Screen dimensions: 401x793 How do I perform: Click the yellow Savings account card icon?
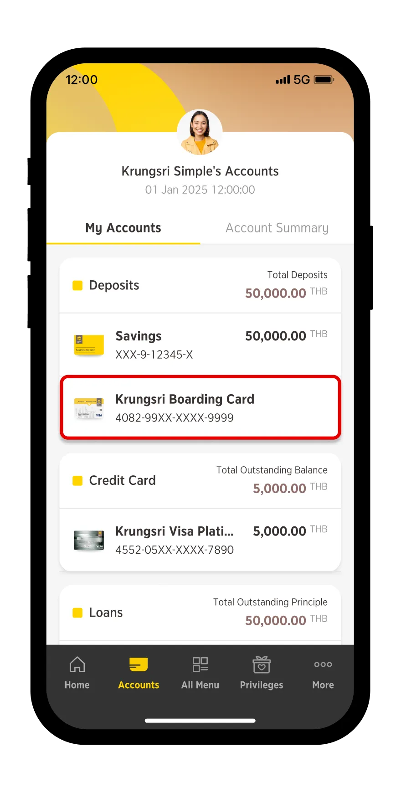tap(89, 345)
